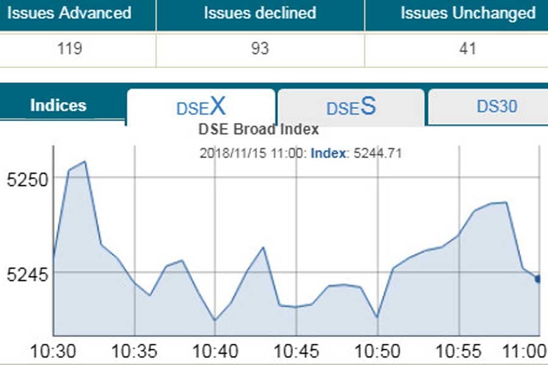Click the 10:55 time axis label
Screen dimensions: 548x365
[x=459, y=352]
